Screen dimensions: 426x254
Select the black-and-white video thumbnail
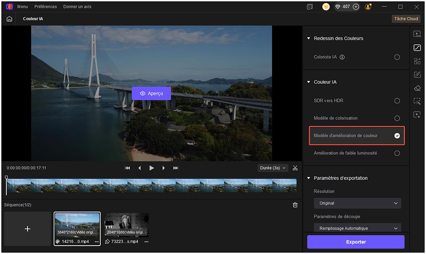coord(127,225)
